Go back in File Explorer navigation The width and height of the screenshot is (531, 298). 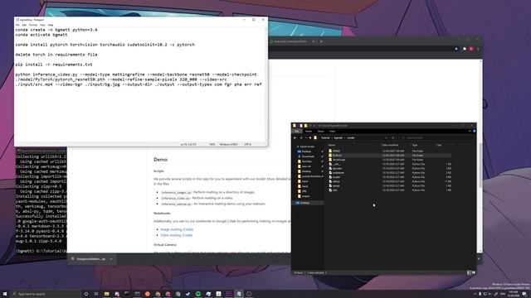point(295,138)
